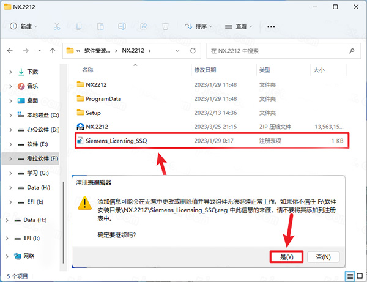
Task: Sort by Date modified (修改日期) header
Action: [x=205, y=70]
